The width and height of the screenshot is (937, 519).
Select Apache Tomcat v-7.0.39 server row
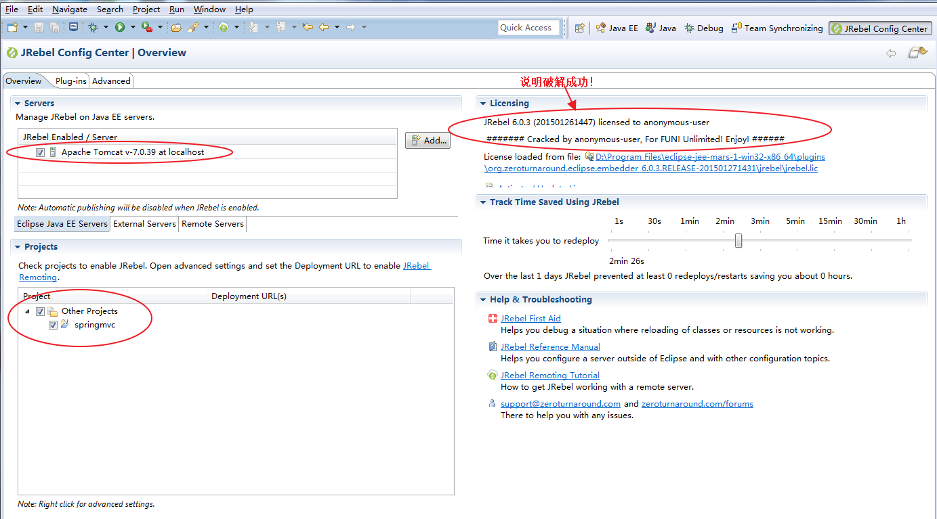pos(209,152)
